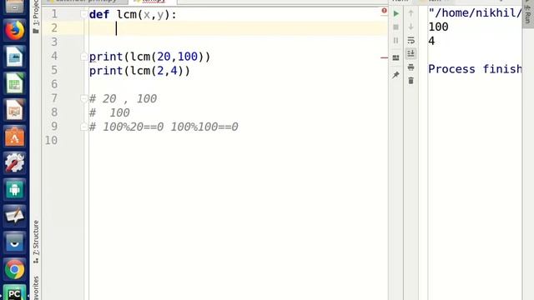Collapse the def lcm fold marker on line 1
This screenshot has width=534, height=300.
pyautogui.click(x=83, y=14)
